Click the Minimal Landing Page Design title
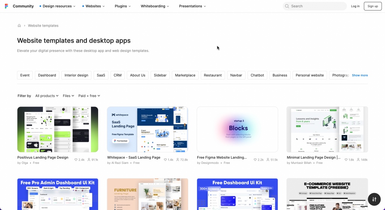Viewport: 385px width, 210px height. click(314, 157)
